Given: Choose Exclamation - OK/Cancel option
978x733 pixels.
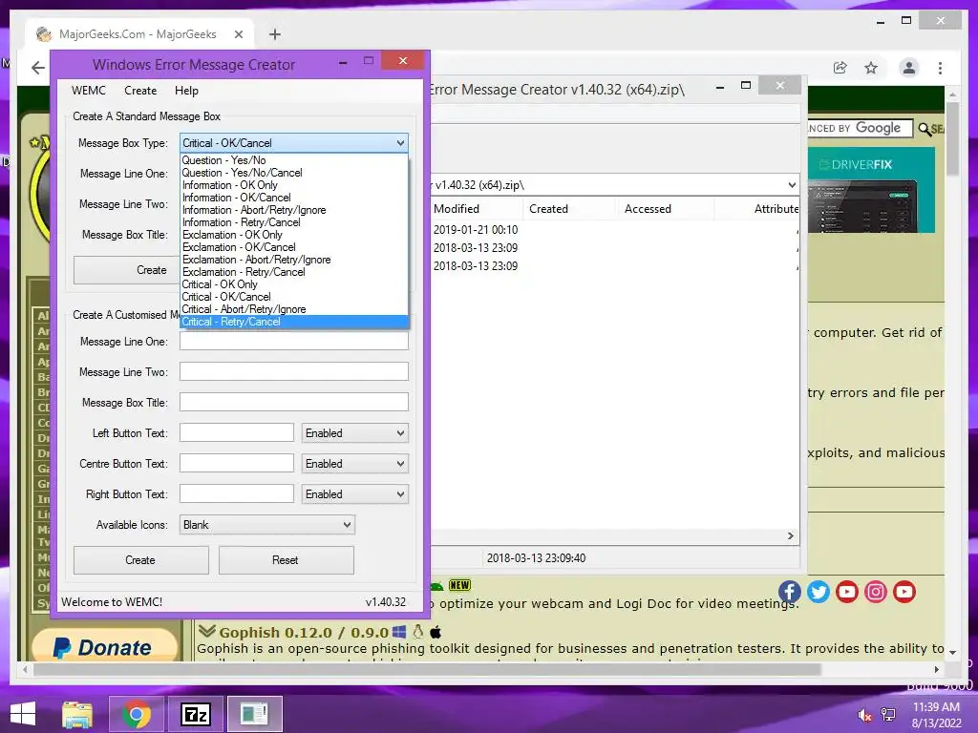Looking at the screenshot, I should point(294,247).
